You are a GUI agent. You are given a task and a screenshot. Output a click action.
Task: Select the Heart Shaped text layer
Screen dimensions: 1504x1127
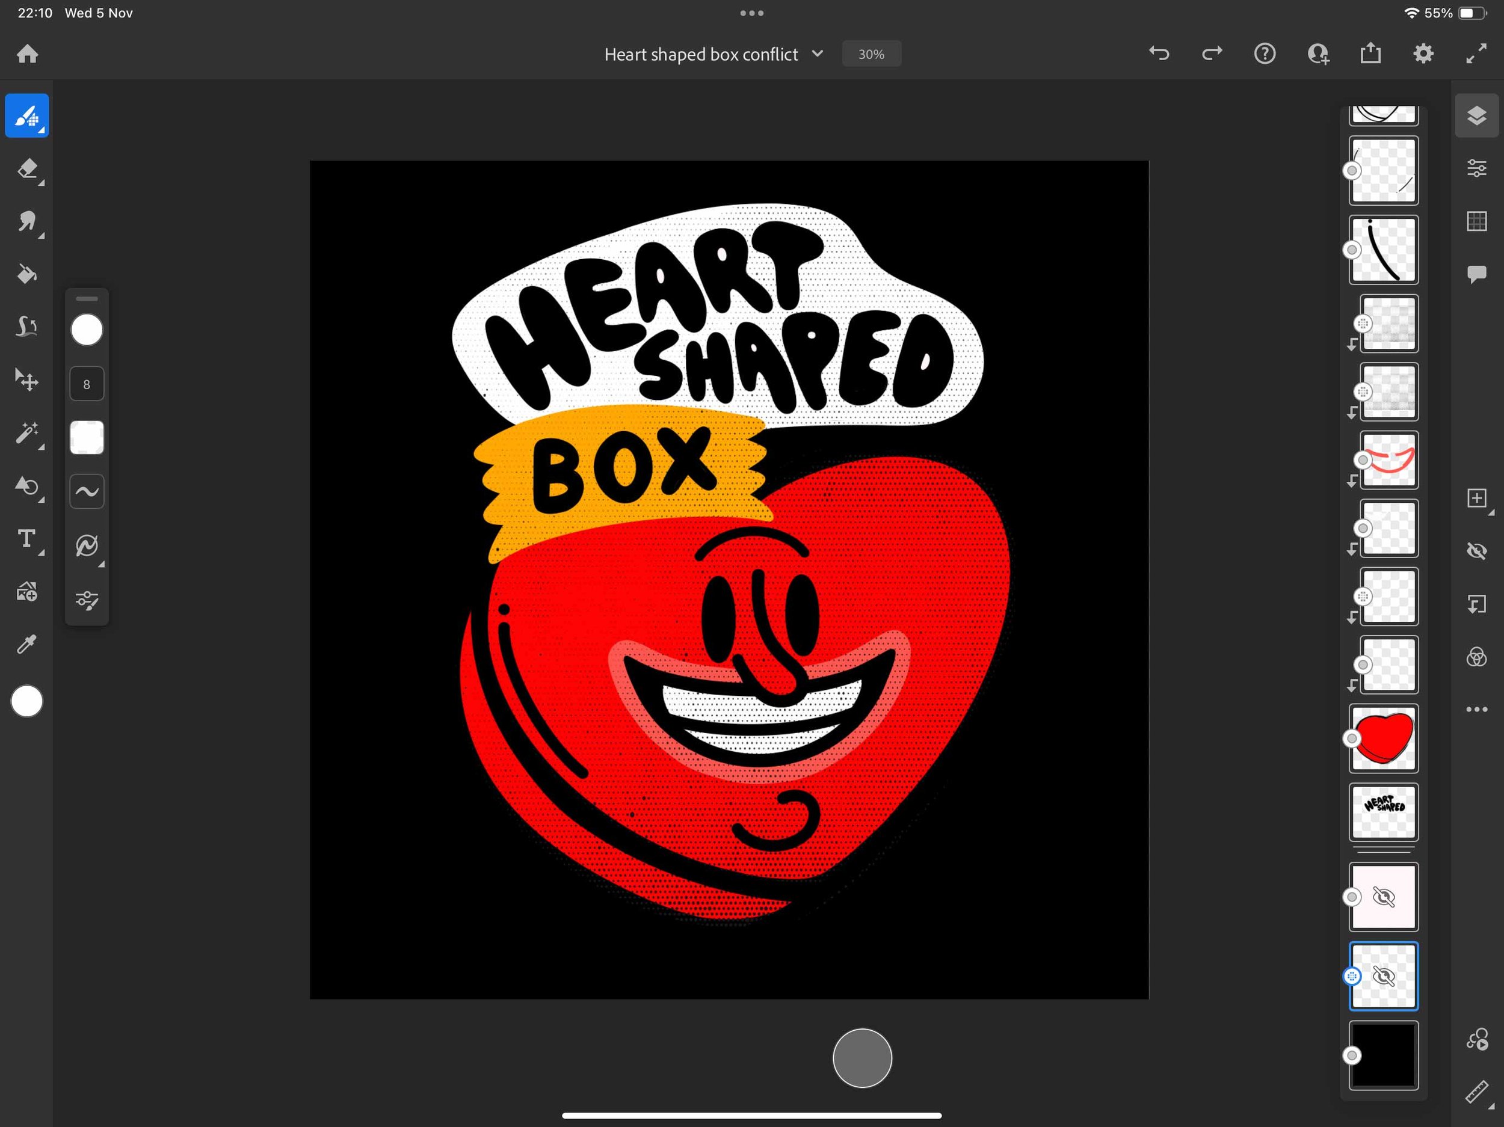tap(1384, 812)
